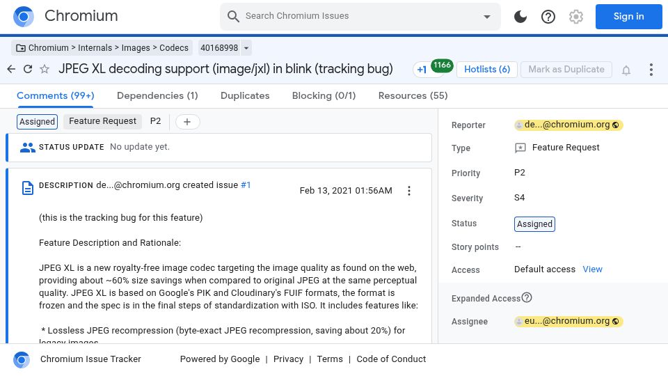Switch to Comments (99+) tab
The image size is (668, 376).
[56, 95]
